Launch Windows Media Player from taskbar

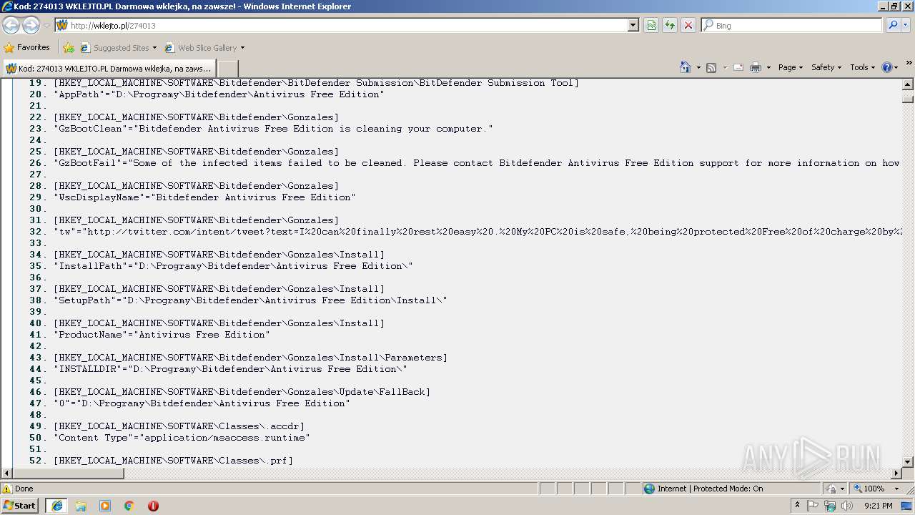tap(105, 506)
